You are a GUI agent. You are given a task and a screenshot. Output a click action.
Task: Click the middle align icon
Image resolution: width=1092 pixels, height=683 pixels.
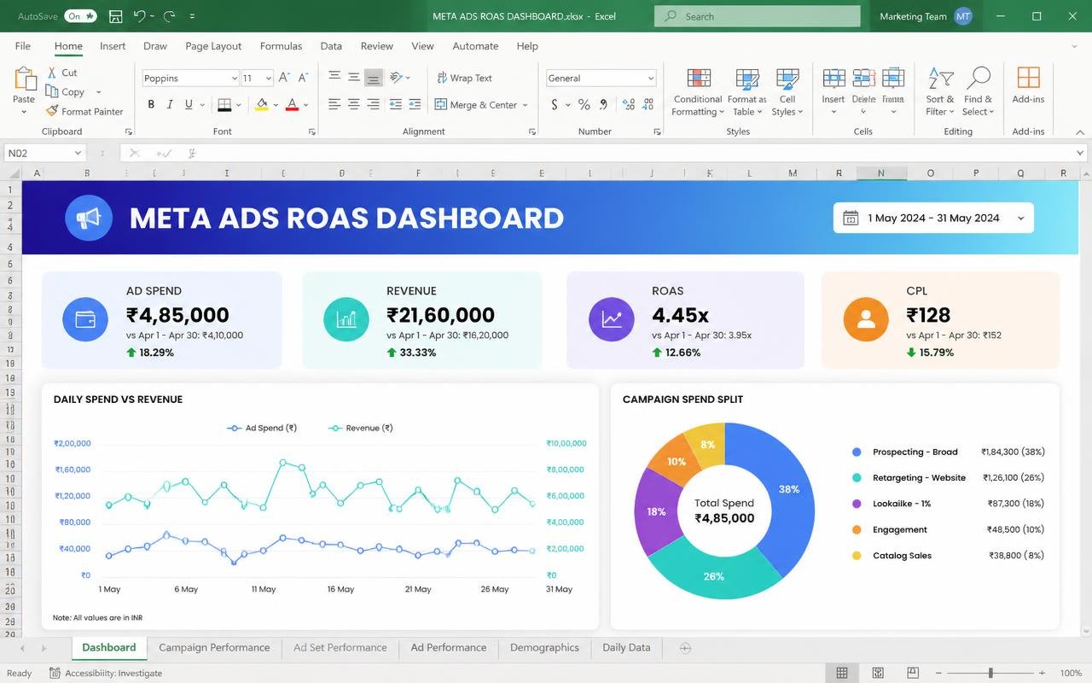353,77
